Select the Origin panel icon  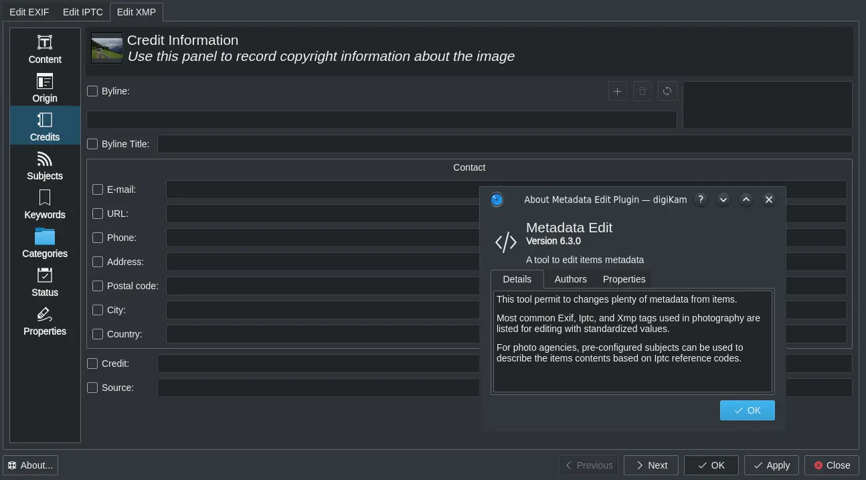click(x=44, y=88)
